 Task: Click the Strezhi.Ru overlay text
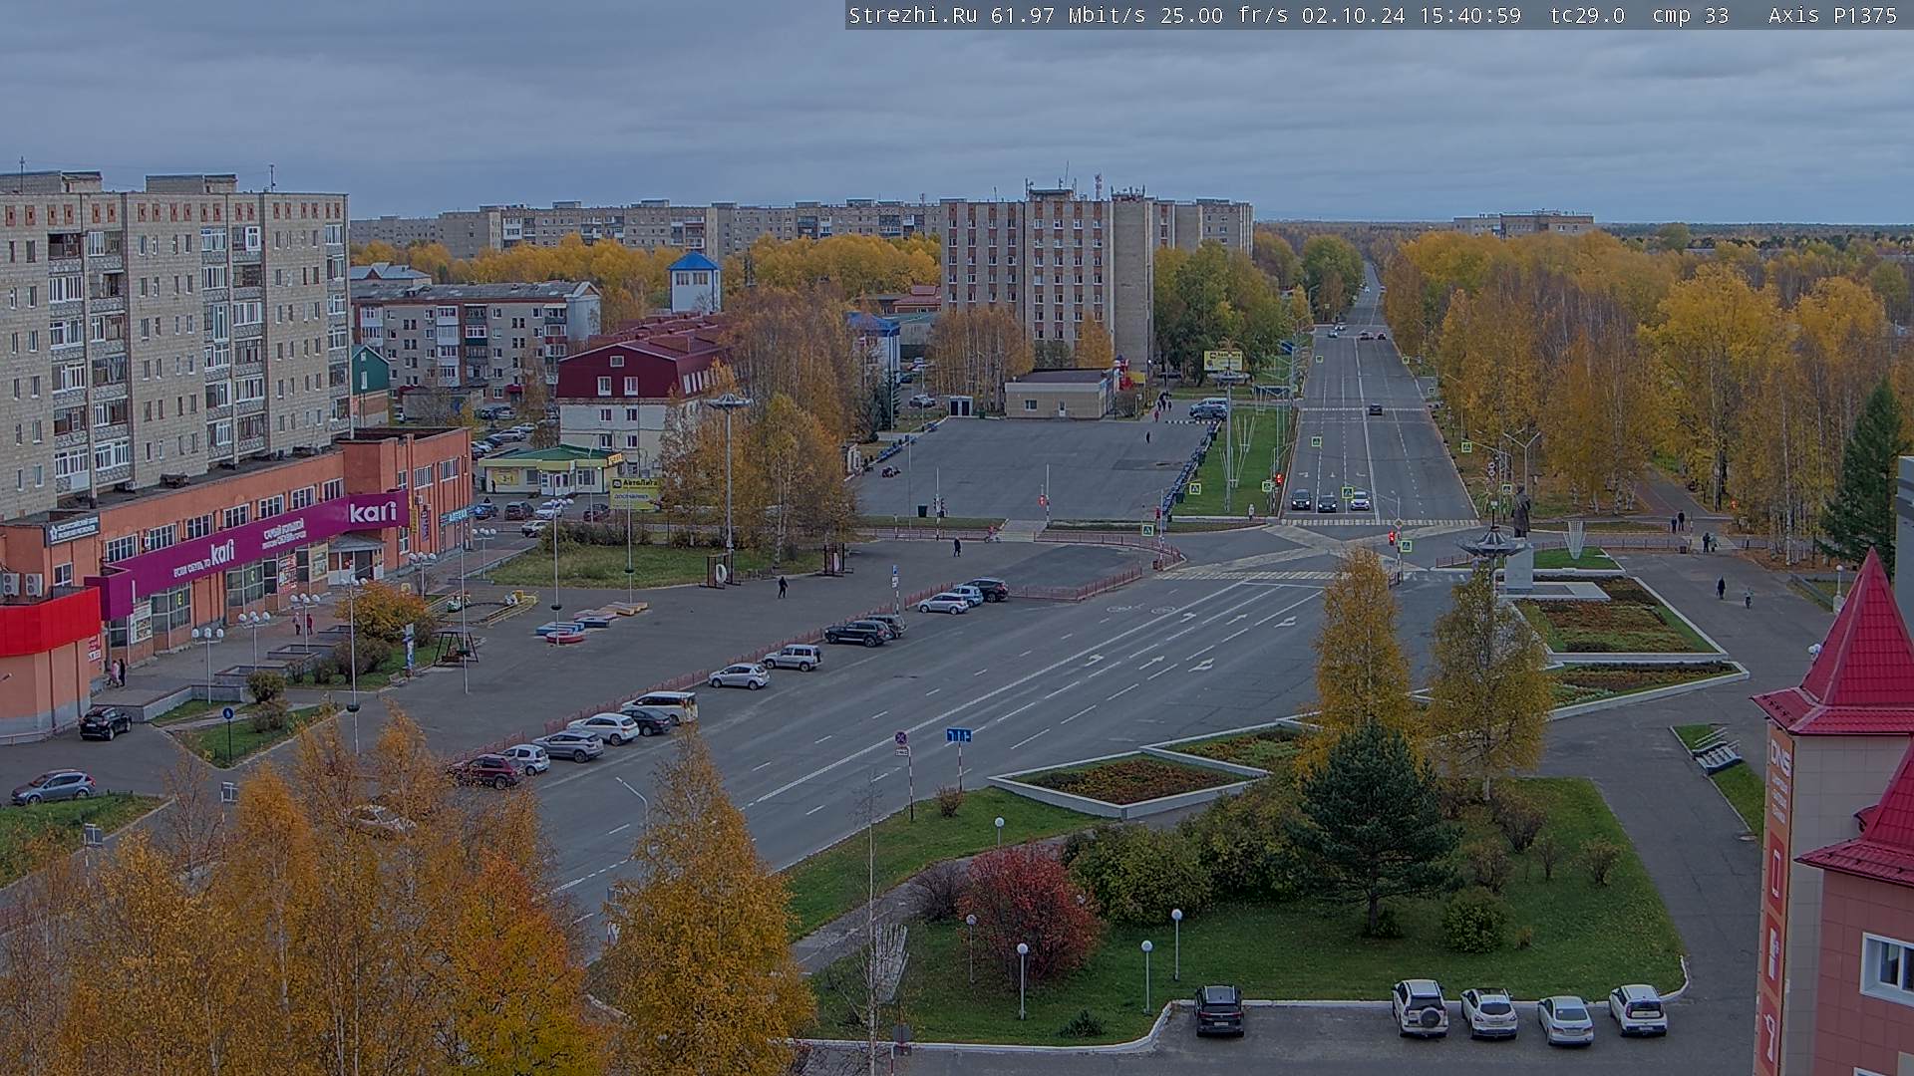(x=912, y=15)
